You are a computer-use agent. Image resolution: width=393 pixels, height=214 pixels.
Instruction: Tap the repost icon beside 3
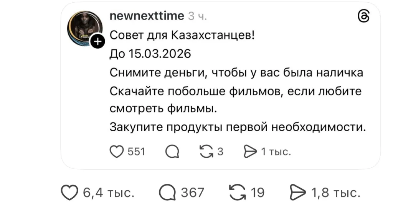(x=208, y=152)
